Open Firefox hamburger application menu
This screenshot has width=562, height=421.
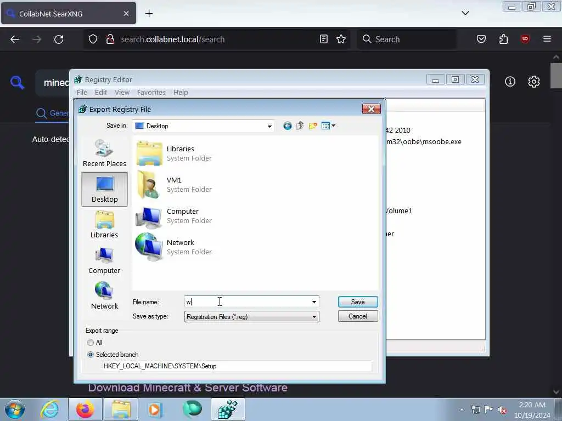point(547,39)
